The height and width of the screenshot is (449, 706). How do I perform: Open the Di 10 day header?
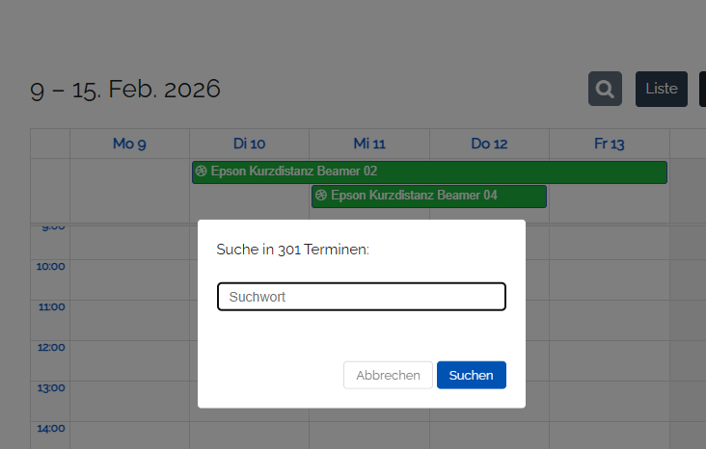point(249,144)
